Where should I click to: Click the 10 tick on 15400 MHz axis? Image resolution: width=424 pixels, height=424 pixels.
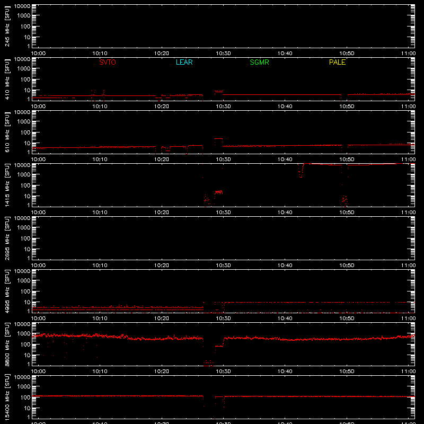[x=27, y=408]
